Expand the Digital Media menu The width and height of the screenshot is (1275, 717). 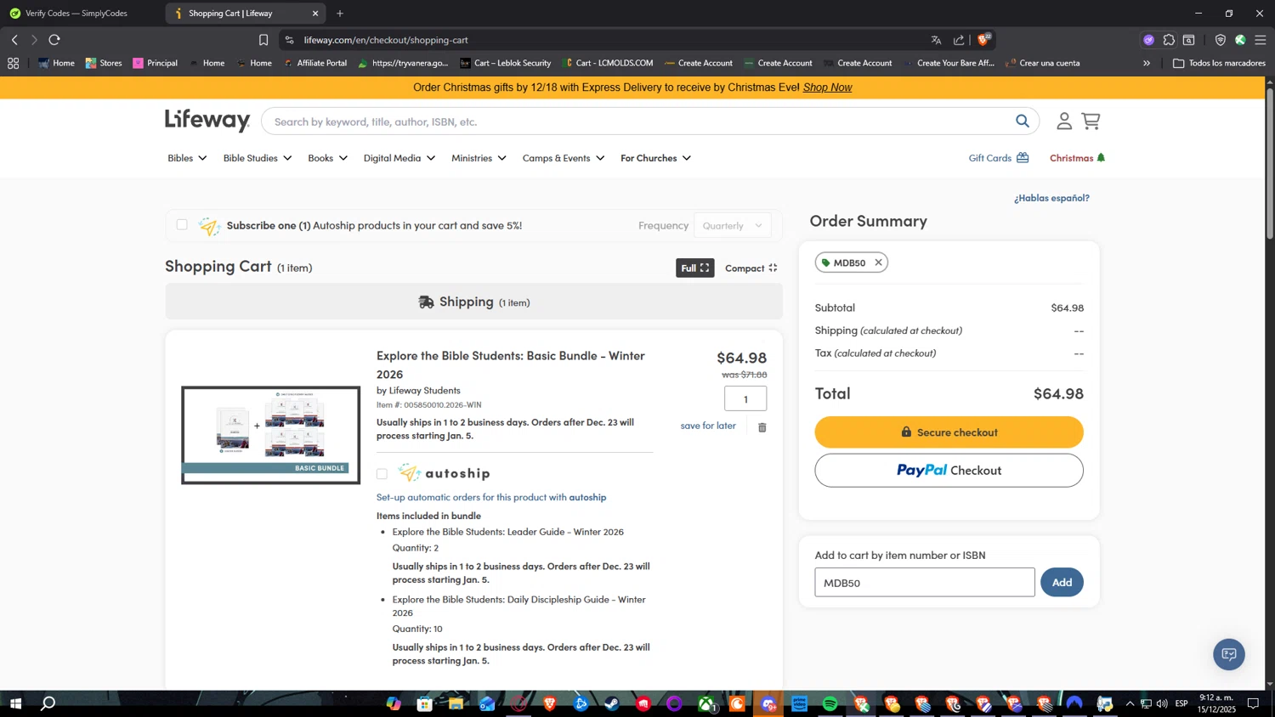399,158
